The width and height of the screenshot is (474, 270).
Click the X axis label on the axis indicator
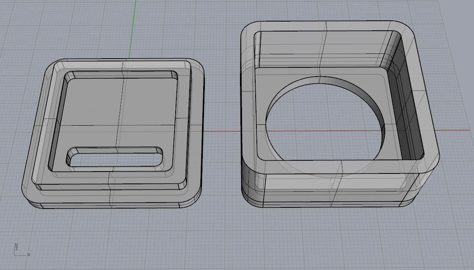(28, 255)
